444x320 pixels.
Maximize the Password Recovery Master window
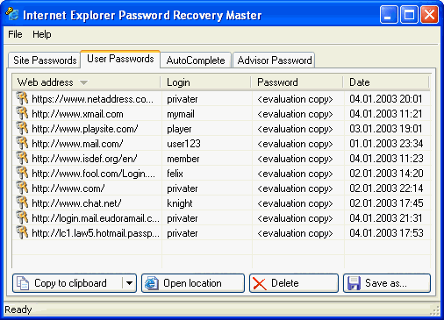(409, 14)
